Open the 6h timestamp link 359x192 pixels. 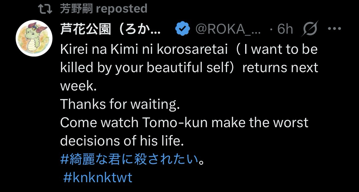click(285, 29)
